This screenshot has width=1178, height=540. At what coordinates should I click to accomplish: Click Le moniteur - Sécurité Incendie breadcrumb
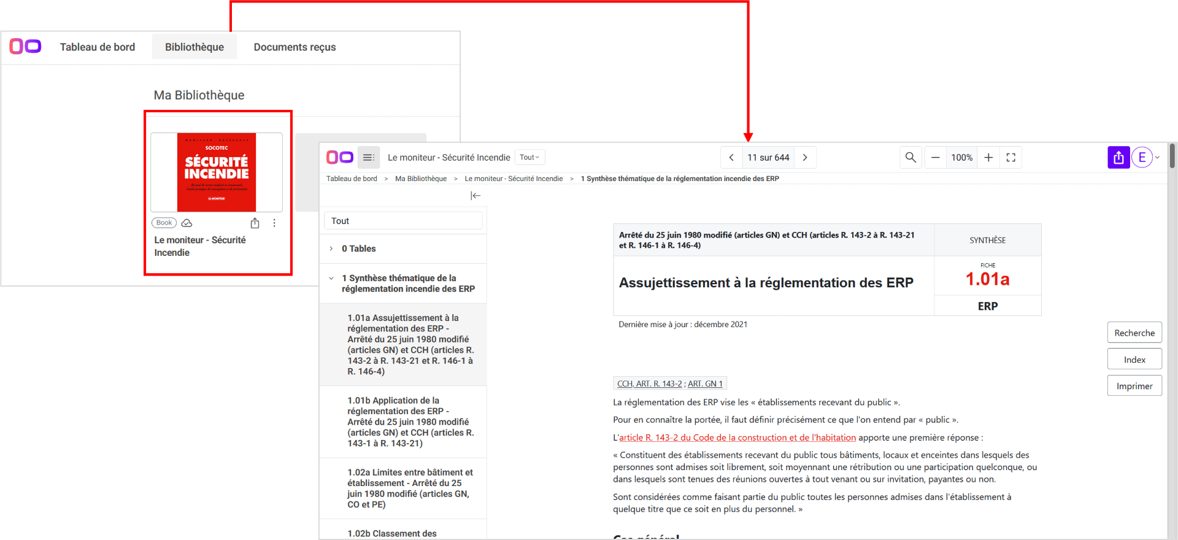click(514, 179)
